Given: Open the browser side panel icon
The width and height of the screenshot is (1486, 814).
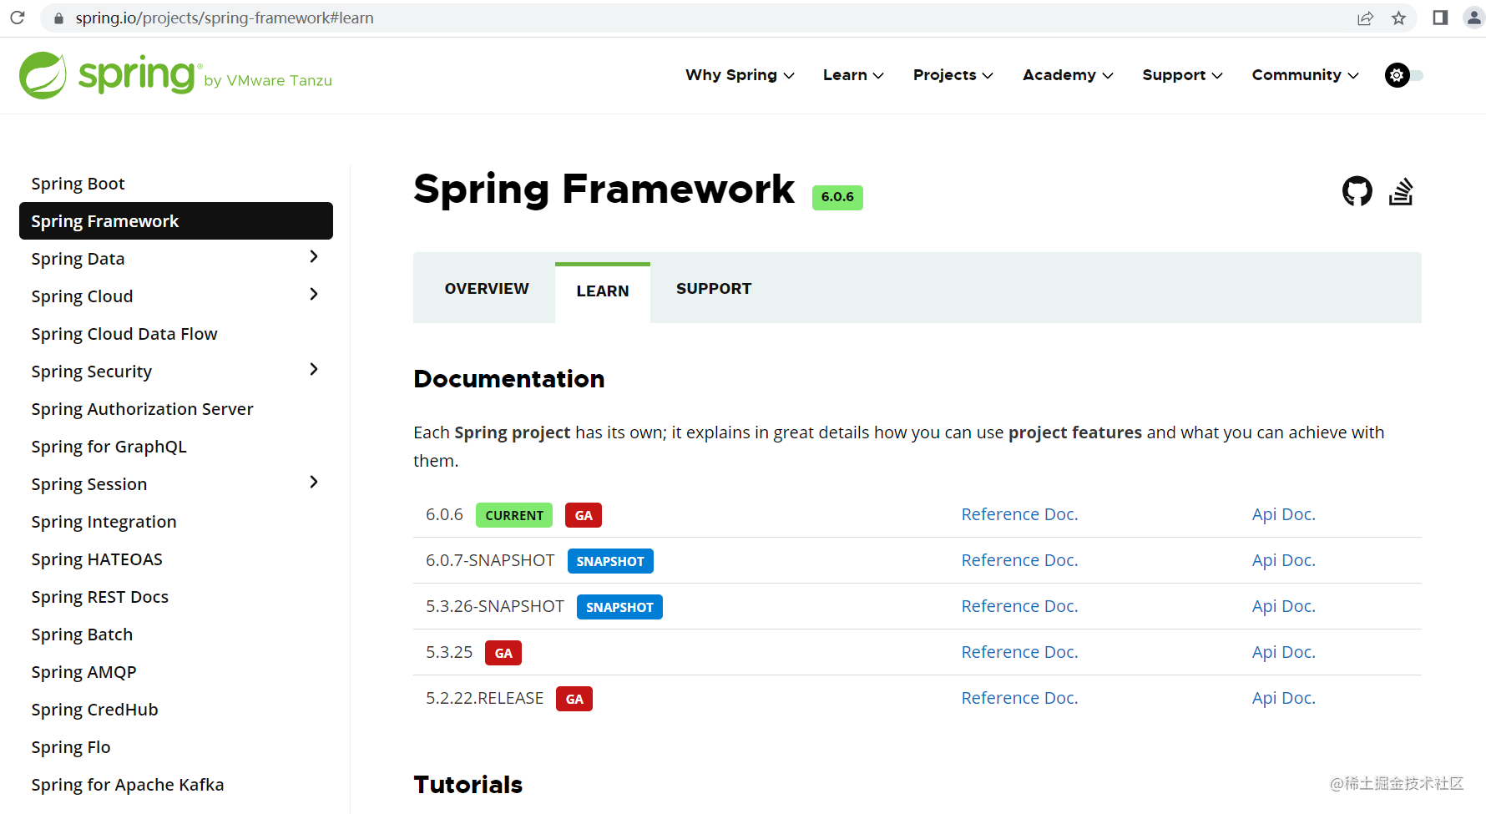Looking at the screenshot, I should tap(1440, 18).
